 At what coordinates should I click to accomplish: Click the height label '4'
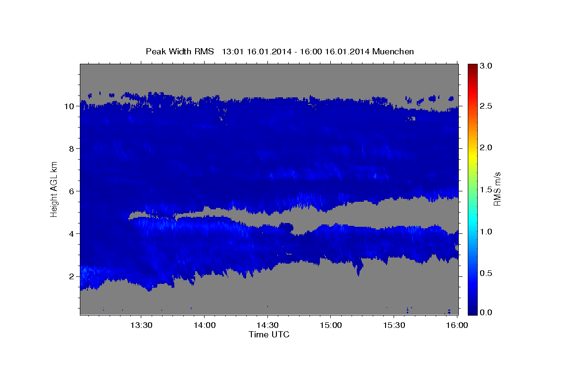point(71,233)
